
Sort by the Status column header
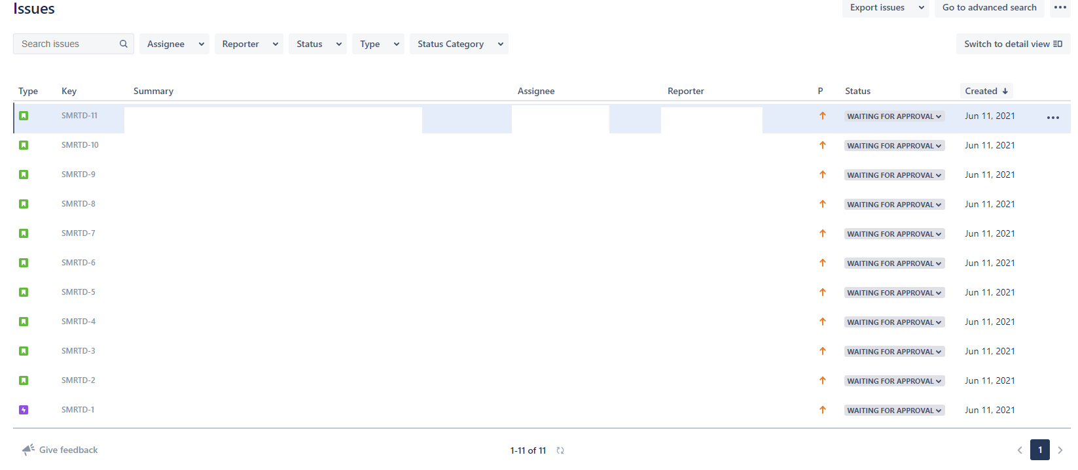point(857,91)
